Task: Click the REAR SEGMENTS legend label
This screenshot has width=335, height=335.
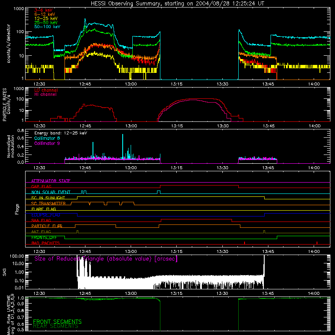Action: point(56,326)
